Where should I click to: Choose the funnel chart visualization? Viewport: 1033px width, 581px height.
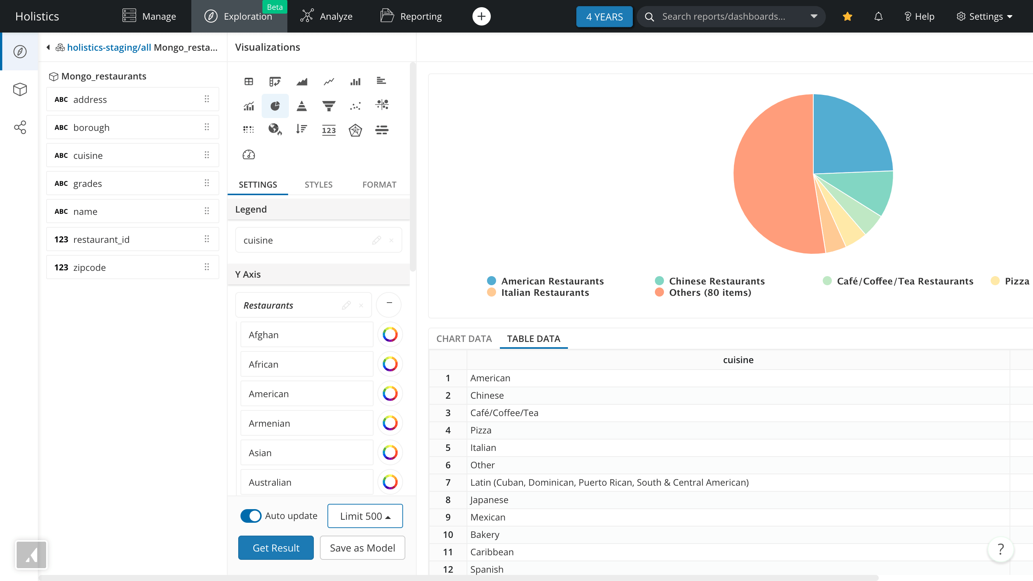pyautogui.click(x=329, y=106)
